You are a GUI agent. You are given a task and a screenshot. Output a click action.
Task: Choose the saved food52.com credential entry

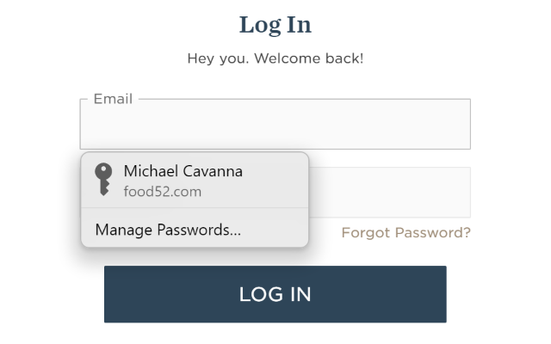(x=195, y=180)
